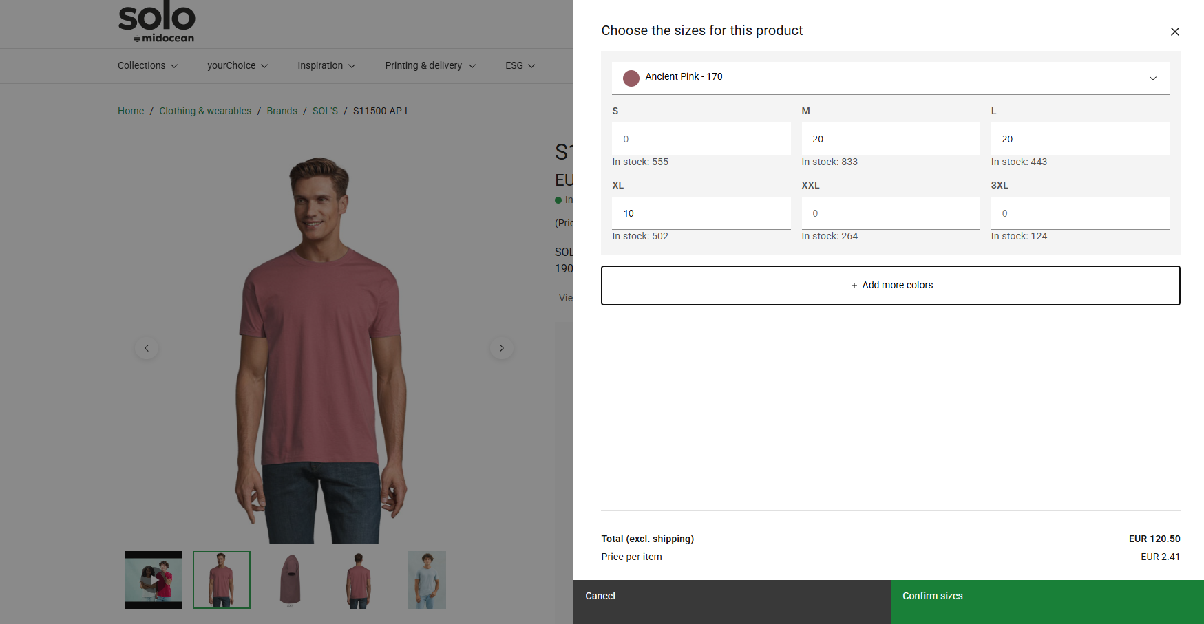Click the 'In stock: 124' label
Screen dimensions: 1204x624
click(1019, 237)
